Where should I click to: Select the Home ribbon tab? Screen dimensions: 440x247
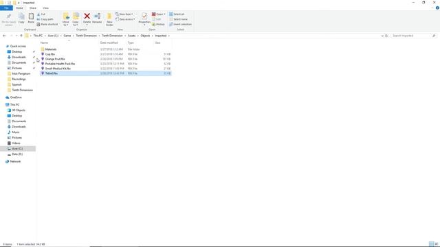[x=19, y=8]
